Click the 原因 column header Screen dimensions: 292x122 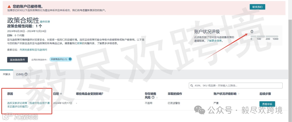pyautogui.click(x=10, y=94)
